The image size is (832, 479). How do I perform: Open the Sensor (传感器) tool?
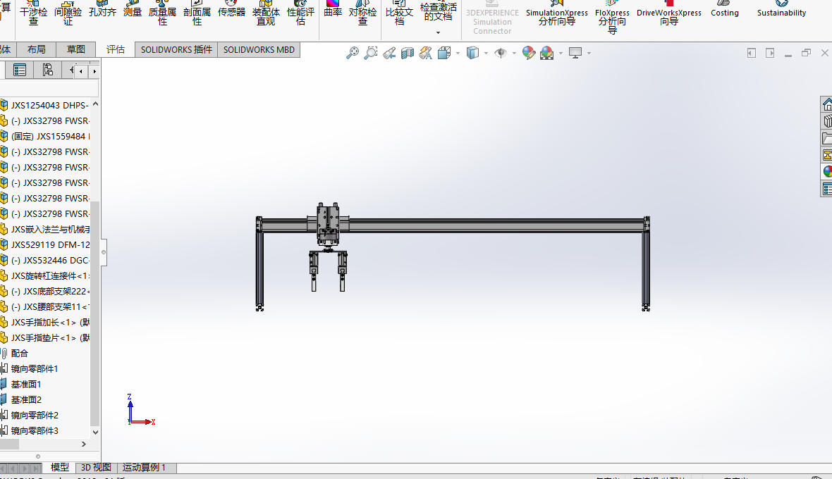click(x=231, y=10)
